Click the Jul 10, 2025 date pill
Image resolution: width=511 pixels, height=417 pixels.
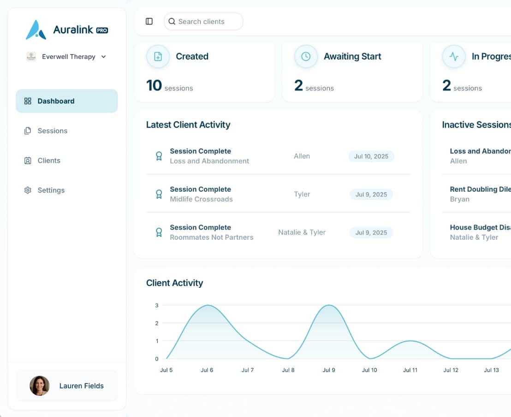coord(371,156)
